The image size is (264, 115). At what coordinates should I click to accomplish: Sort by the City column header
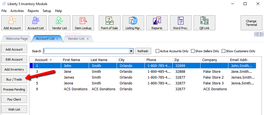(131, 60)
